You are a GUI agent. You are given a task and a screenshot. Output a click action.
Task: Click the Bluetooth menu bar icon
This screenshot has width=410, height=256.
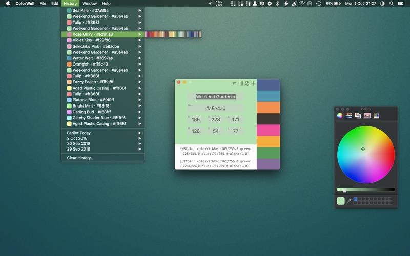[278, 3]
